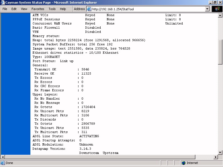
Task: Click the address bar URL field
Action: [x=148, y=9]
